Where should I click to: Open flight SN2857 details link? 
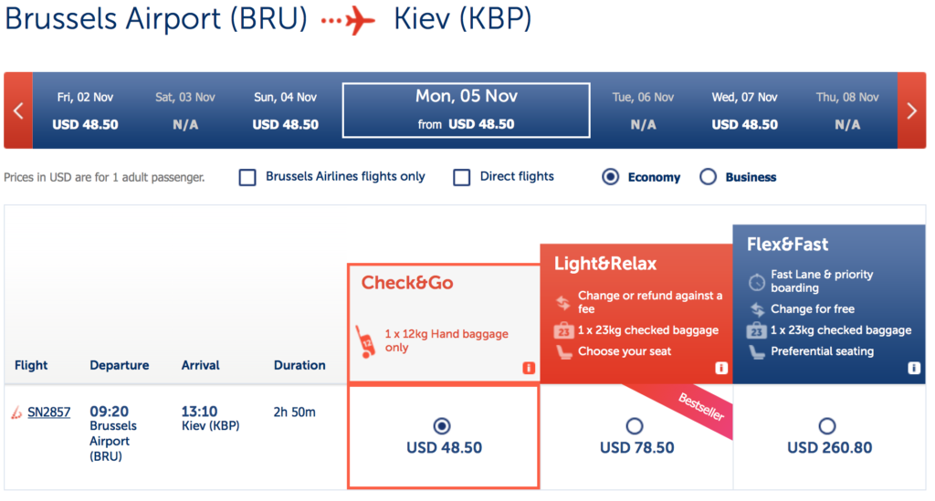tap(48, 412)
